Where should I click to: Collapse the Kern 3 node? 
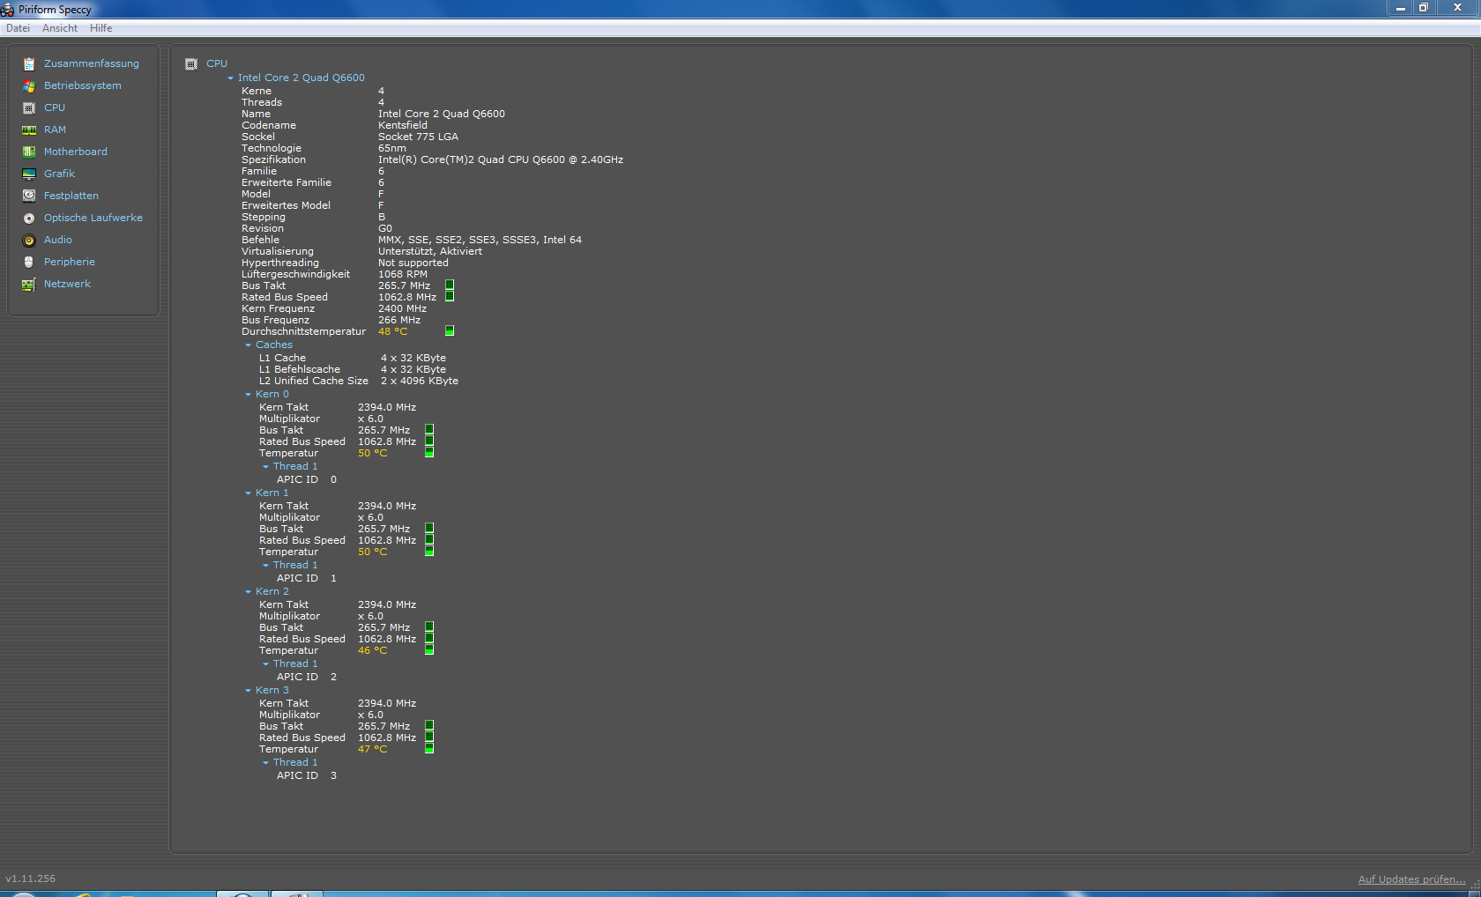249,691
